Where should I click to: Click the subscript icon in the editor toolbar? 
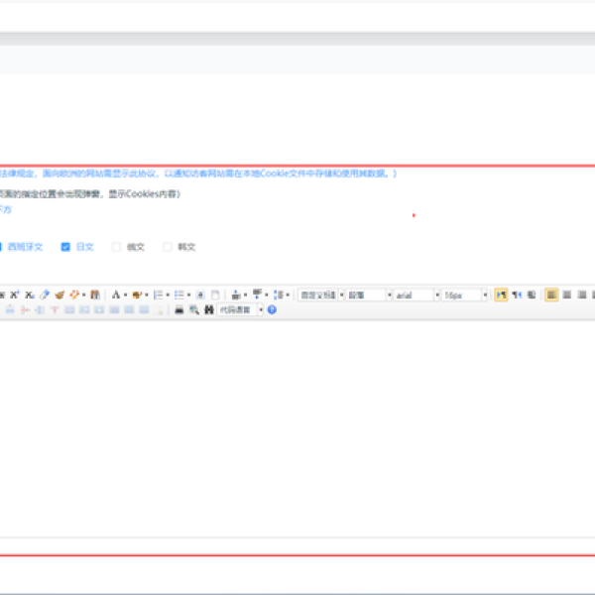(x=29, y=295)
